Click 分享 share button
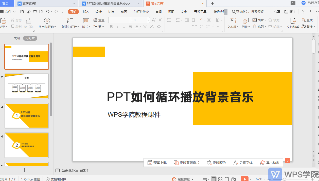Image resolution: width=319 pixels, height=181 pixels. click(277, 12)
